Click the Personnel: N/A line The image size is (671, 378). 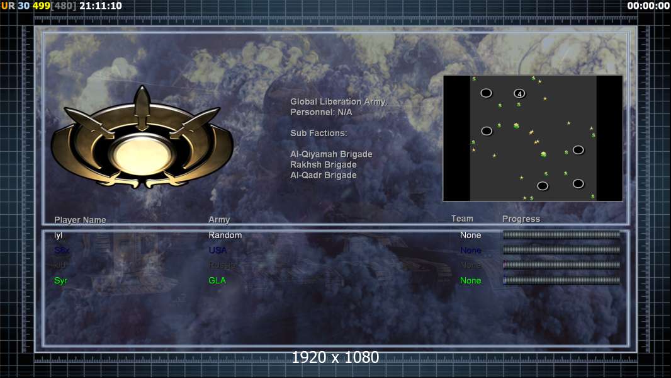pos(321,112)
